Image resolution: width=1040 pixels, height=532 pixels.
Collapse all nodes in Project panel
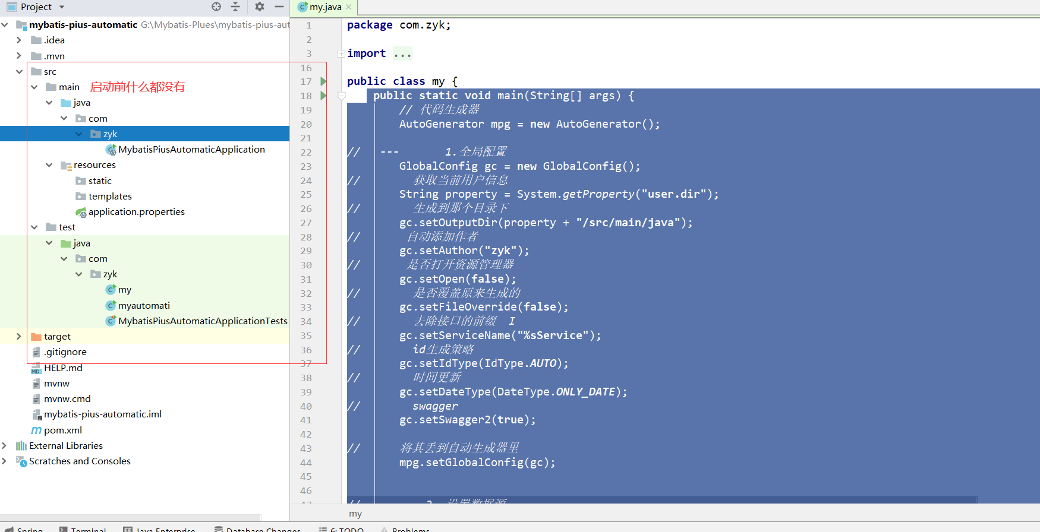click(235, 7)
